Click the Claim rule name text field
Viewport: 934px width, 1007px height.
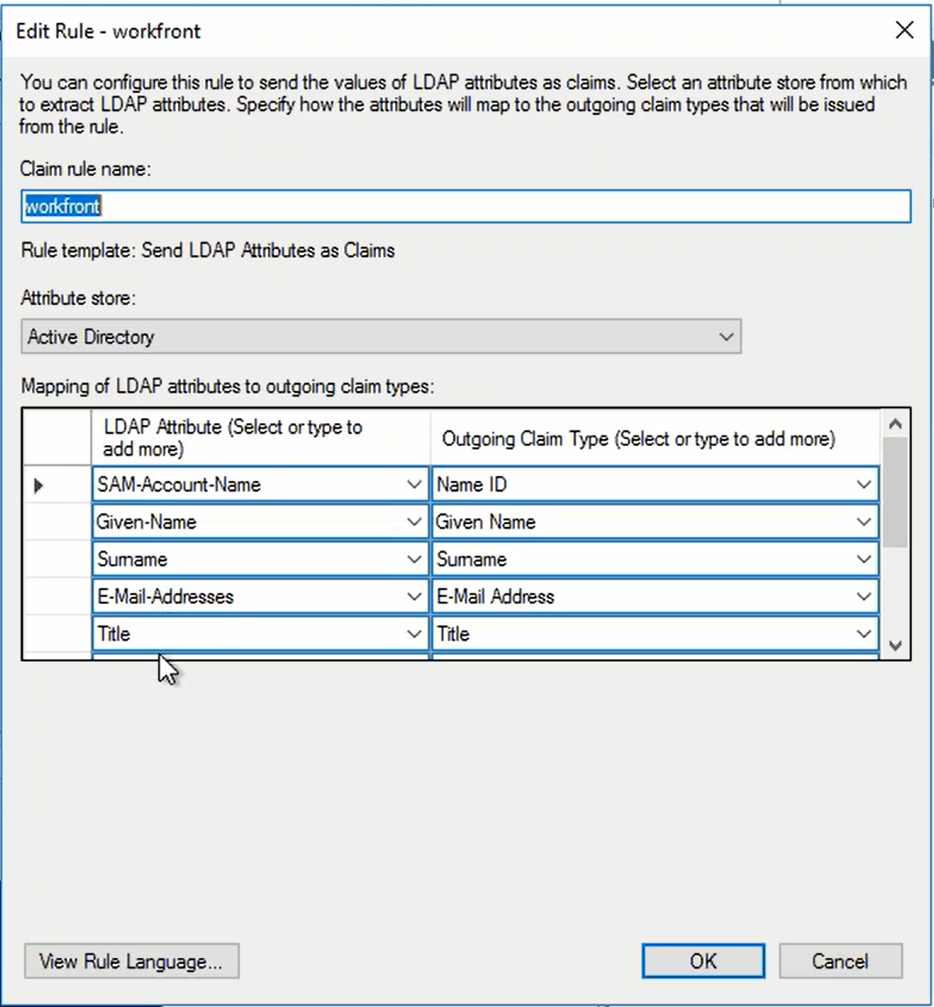pos(464,207)
